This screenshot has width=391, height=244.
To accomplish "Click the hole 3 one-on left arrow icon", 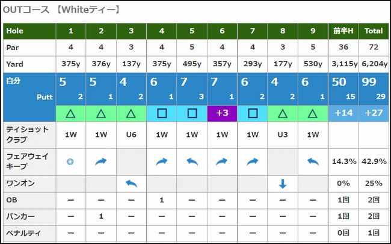I will [x=131, y=183].
